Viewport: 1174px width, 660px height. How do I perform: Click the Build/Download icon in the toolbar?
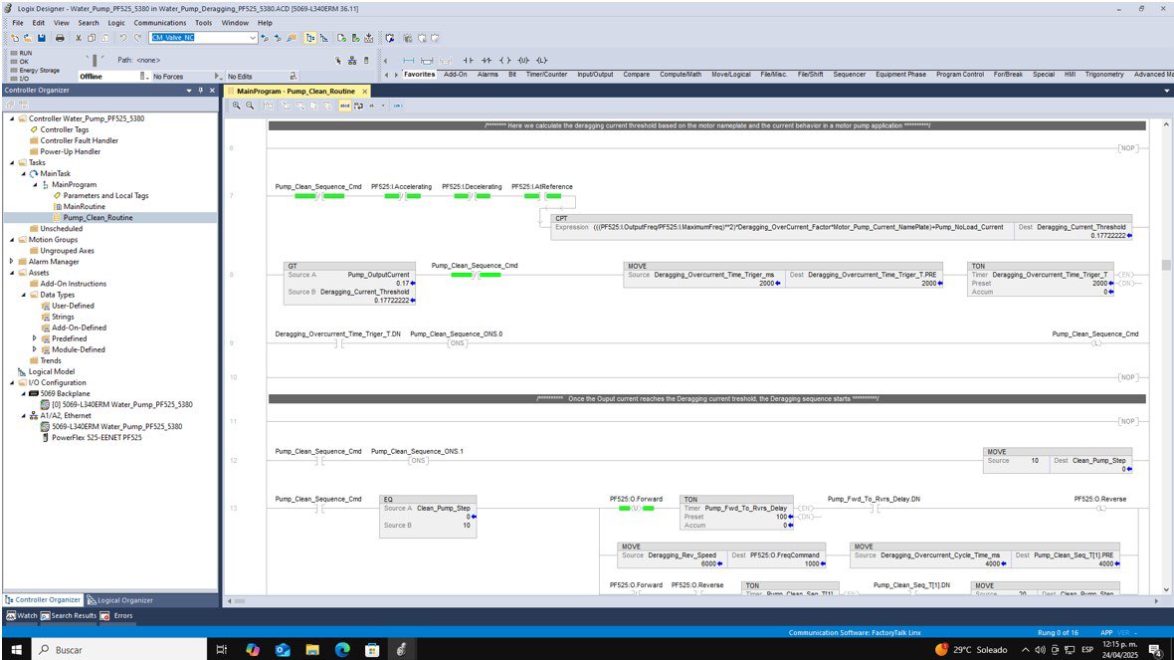point(368,38)
